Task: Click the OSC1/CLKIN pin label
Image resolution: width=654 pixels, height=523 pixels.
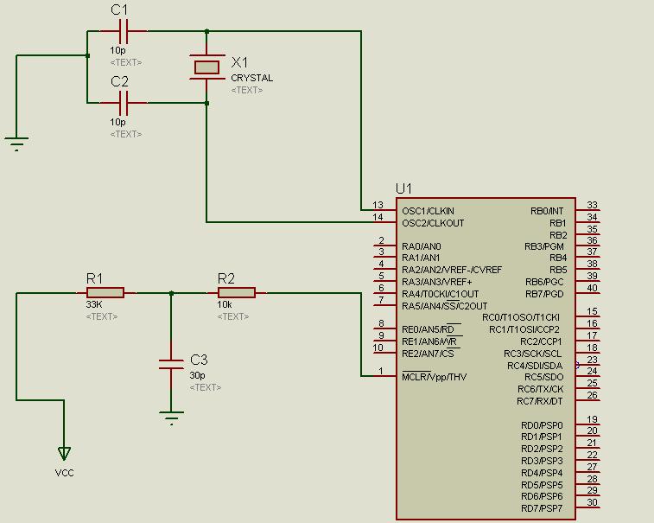Action: coord(428,211)
